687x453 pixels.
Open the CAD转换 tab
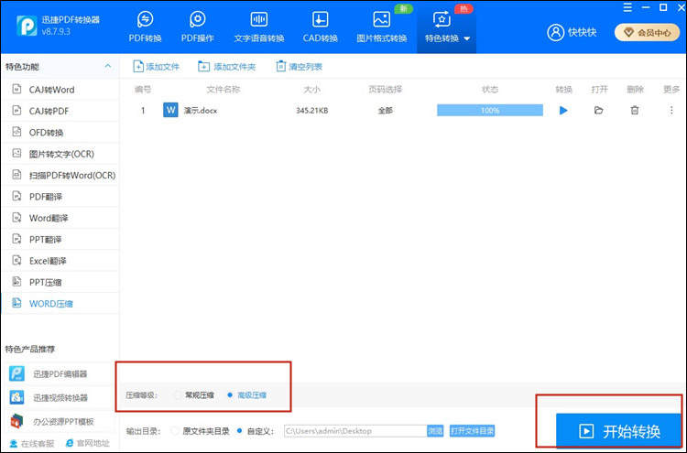tap(321, 27)
